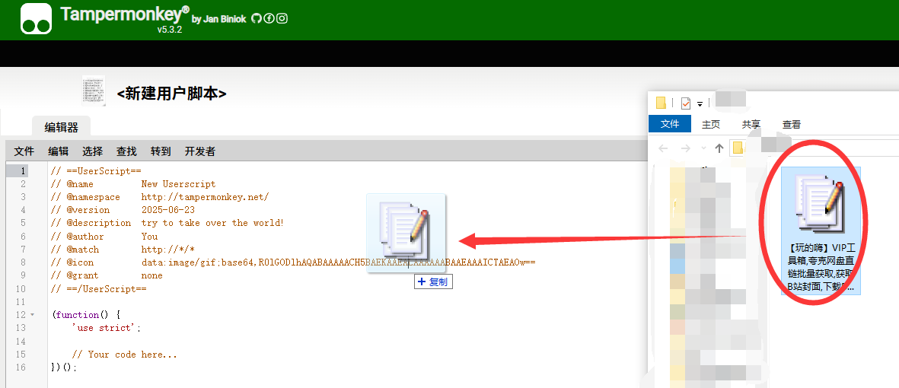This screenshot has height=388, width=899.
Task: Go up one folder level arrow
Action: coord(719,148)
